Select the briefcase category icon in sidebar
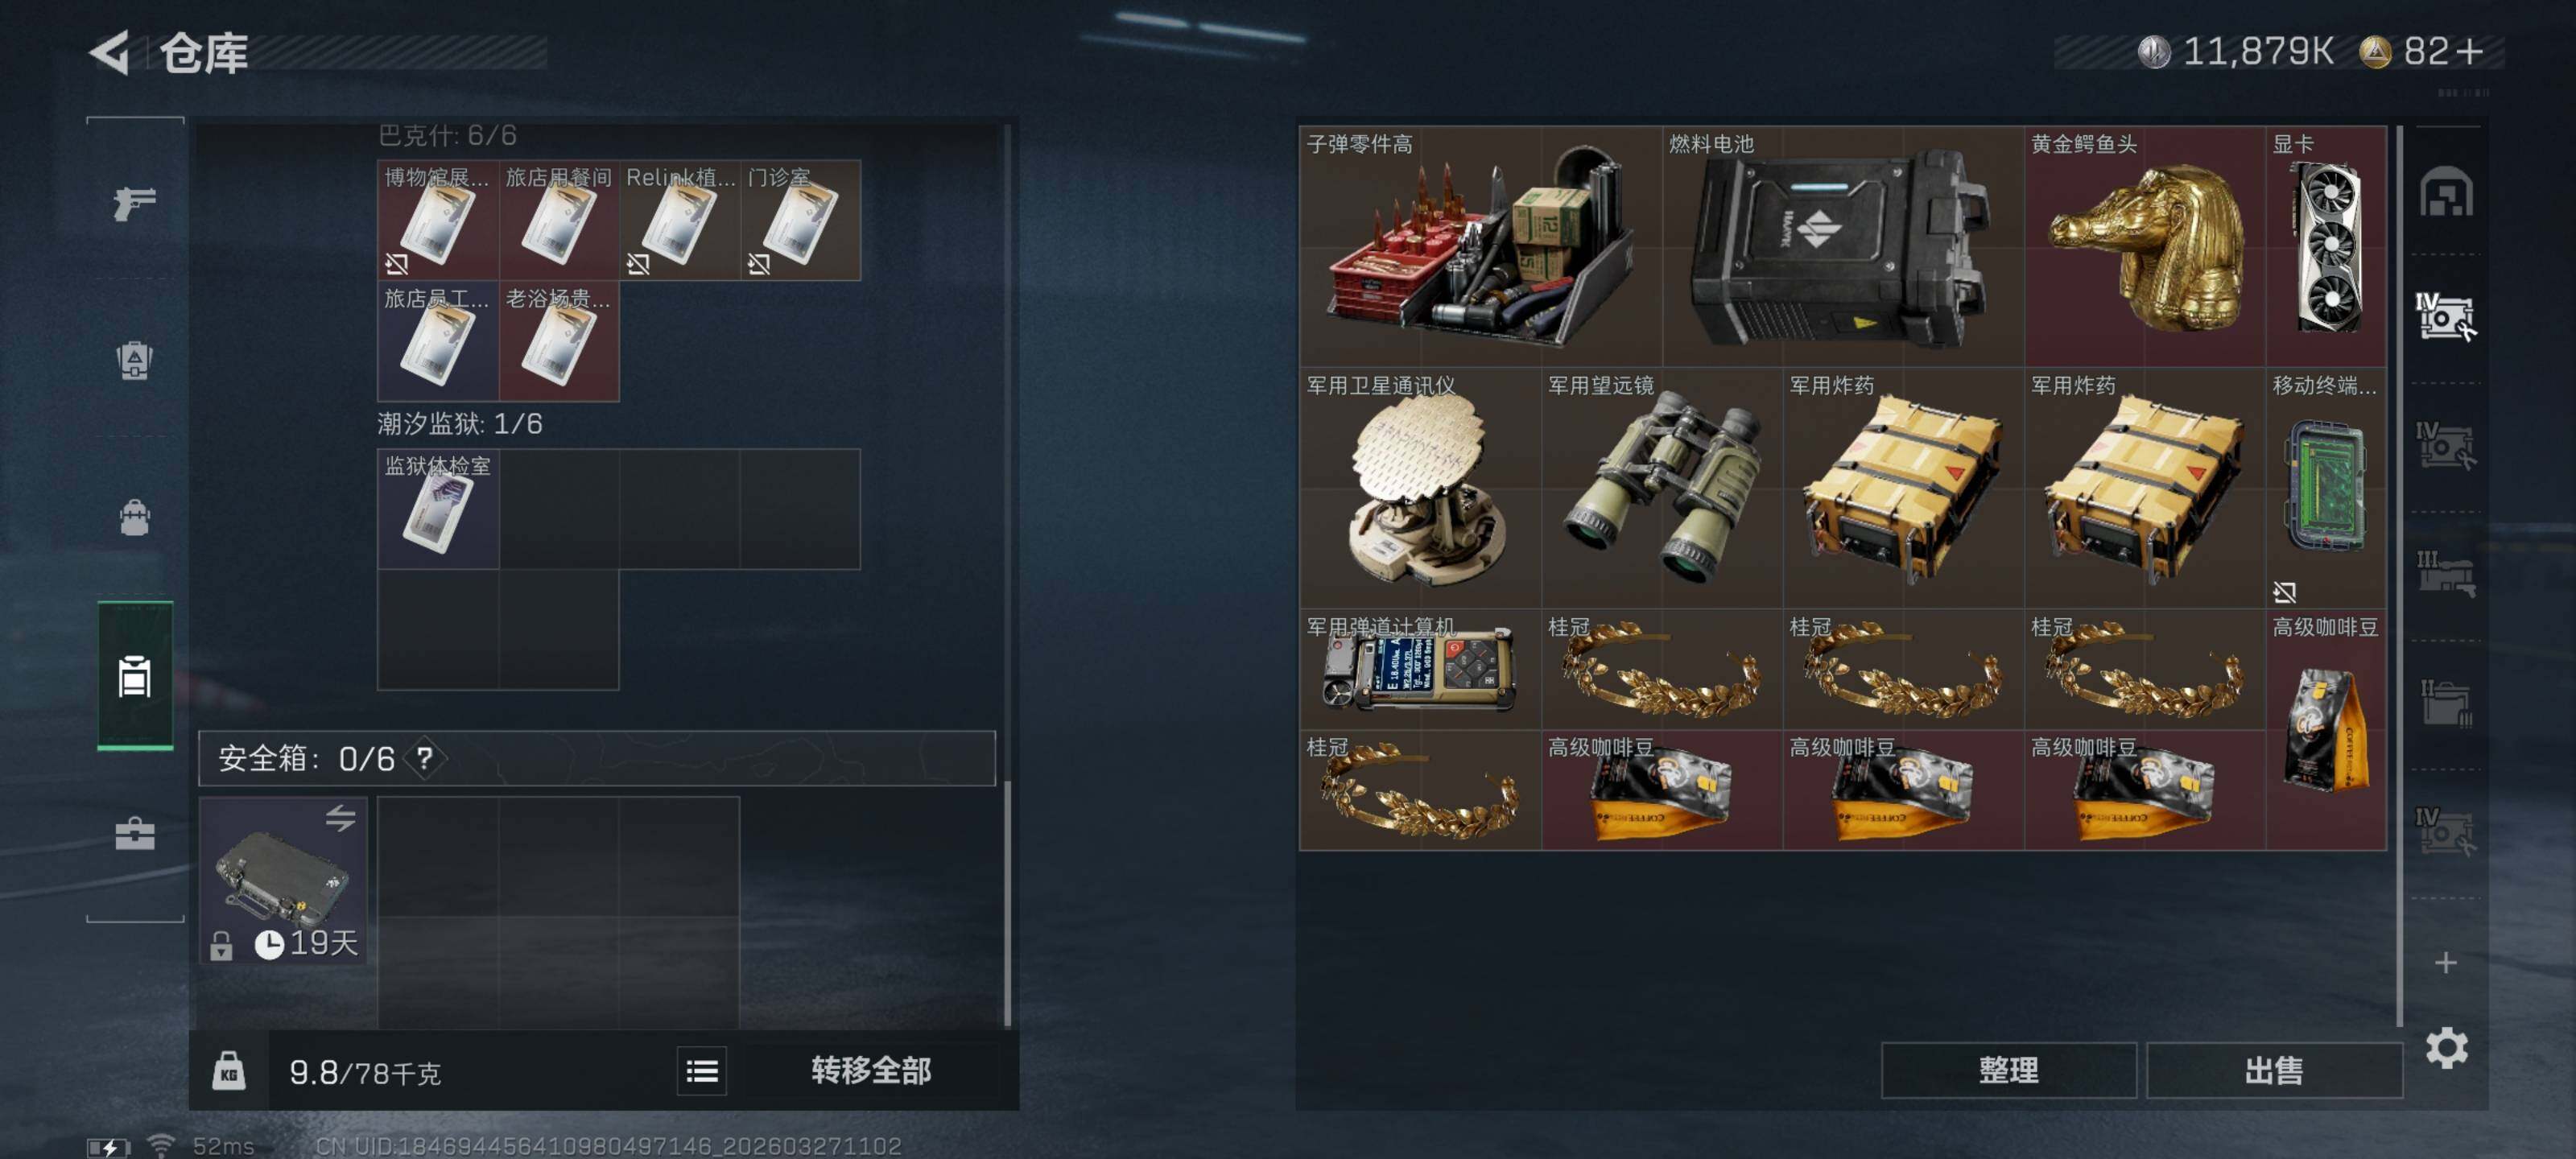This screenshot has width=2576, height=1159. (x=135, y=833)
